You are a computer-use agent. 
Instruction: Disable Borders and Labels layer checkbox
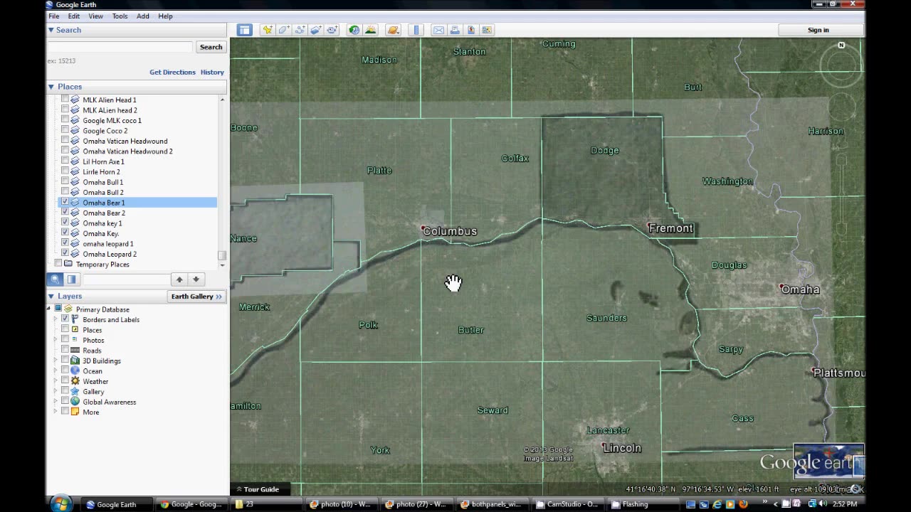coord(65,319)
